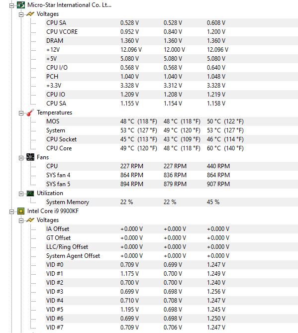Viewport: 298px width, 333px height.
Task: Click the 60 °C max value for CPU Core
Action: pos(225,148)
